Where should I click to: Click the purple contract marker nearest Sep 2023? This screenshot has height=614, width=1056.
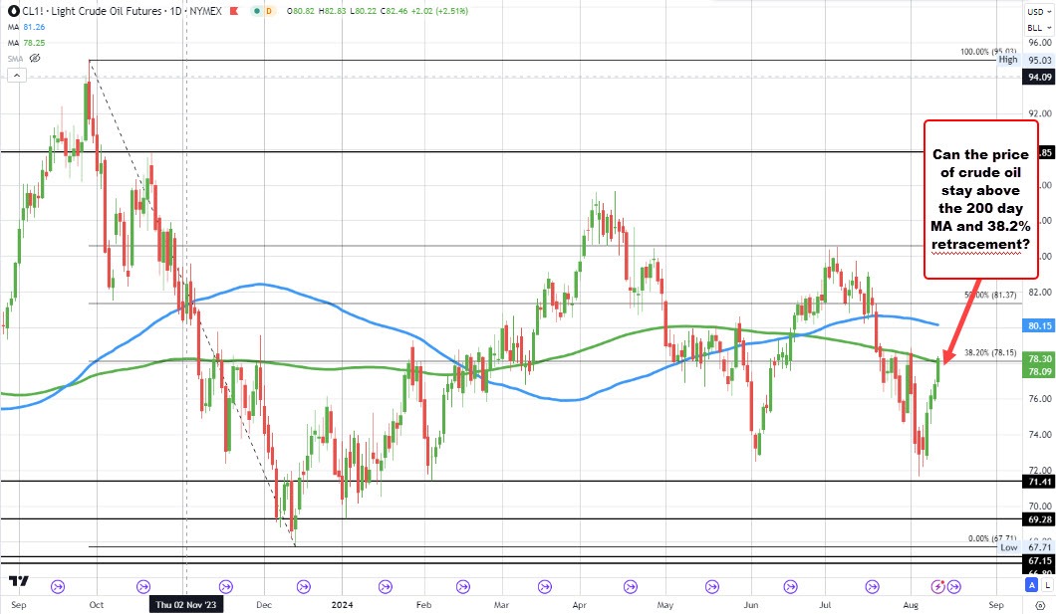pos(57,587)
